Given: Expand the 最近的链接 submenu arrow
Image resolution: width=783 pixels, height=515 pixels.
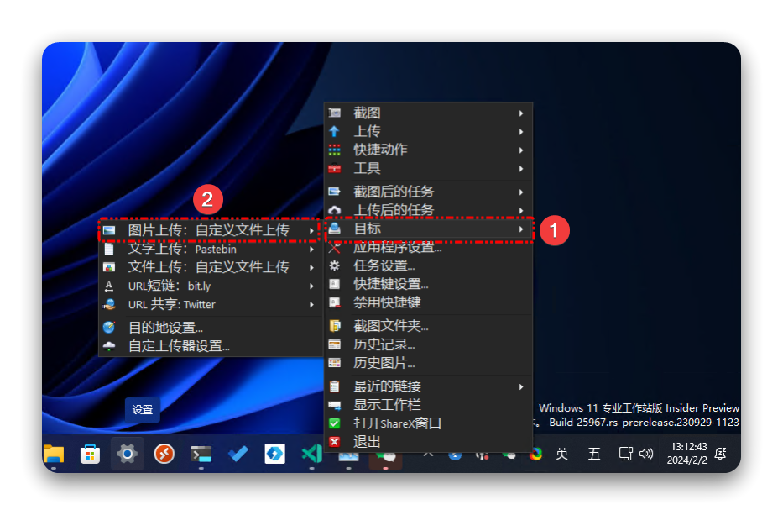Looking at the screenshot, I should coord(521,387).
